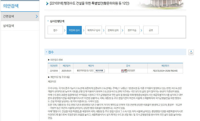Select the 공포 review stage
The image size is (200, 121).
[151, 30]
